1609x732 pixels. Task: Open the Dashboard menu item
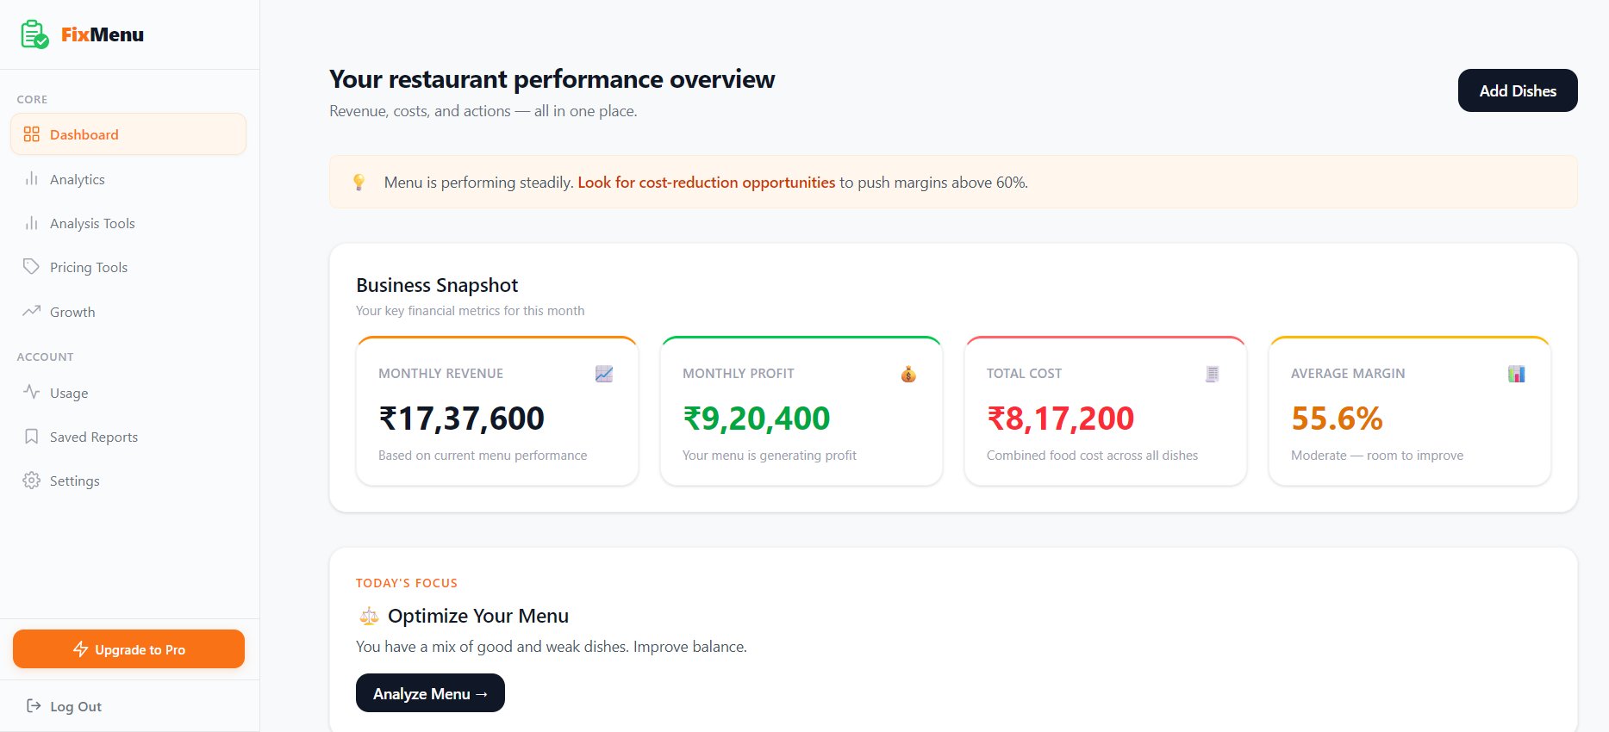pos(128,134)
